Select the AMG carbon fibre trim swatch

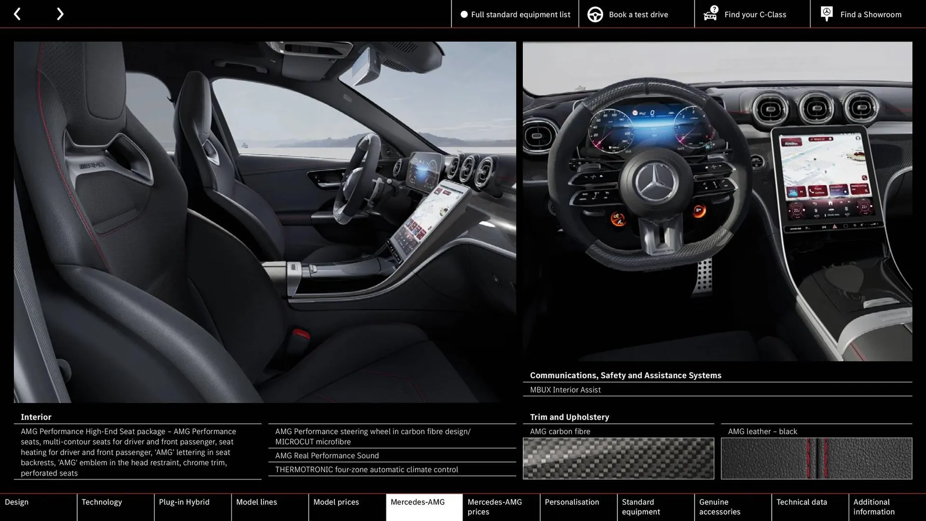coord(619,457)
